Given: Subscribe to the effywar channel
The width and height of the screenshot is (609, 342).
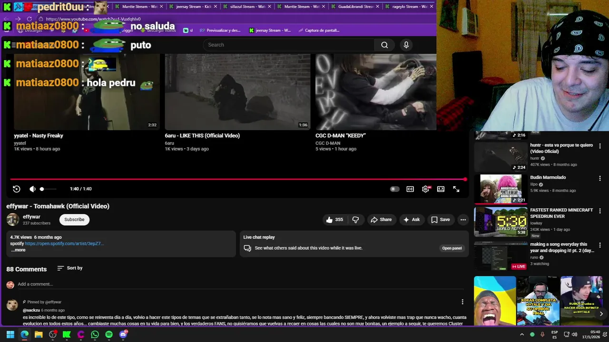Looking at the screenshot, I should pos(74,219).
